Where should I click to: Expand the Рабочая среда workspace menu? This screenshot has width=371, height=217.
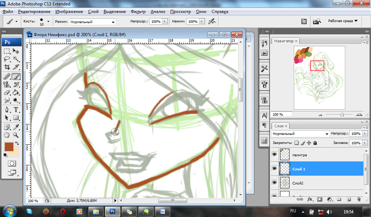coord(342,21)
